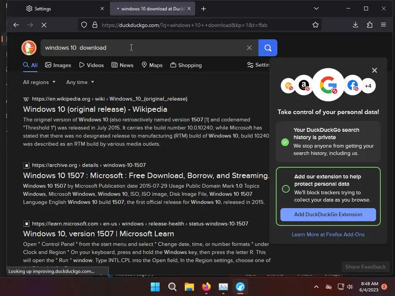
Task: Clear the search box text
Action: [249, 48]
